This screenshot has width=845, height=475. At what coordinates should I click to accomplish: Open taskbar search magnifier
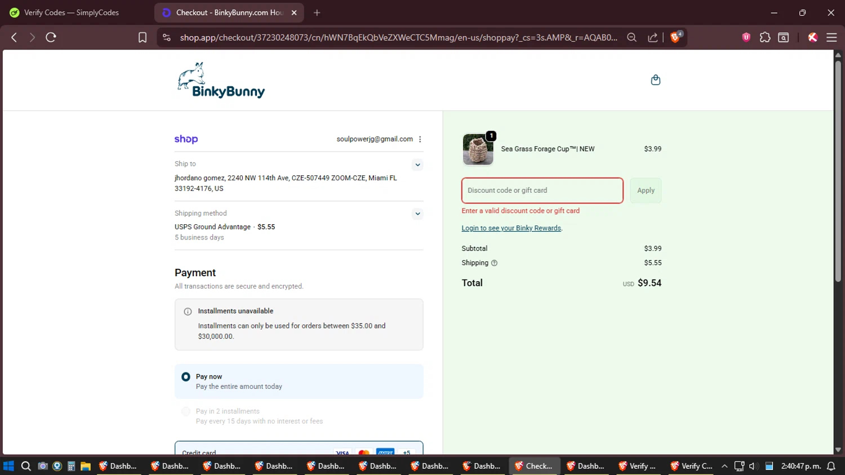[26, 466]
